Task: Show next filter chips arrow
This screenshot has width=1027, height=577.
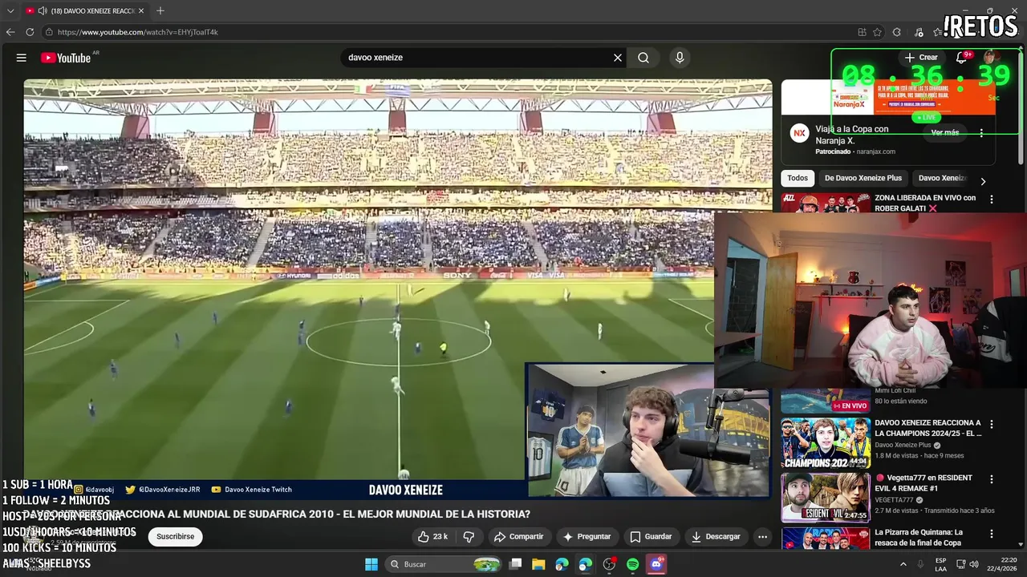Action: click(983, 181)
